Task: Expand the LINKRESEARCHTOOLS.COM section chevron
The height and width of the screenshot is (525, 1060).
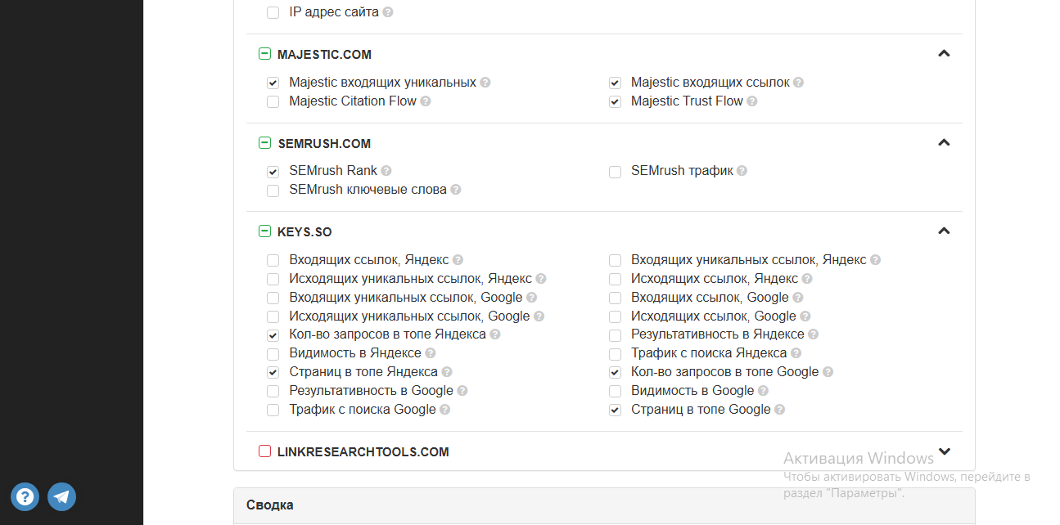Action: tap(944, 451)
